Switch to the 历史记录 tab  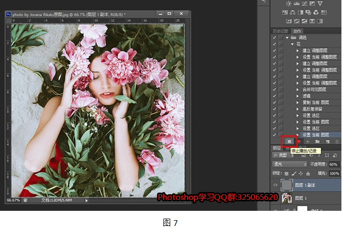281,31
